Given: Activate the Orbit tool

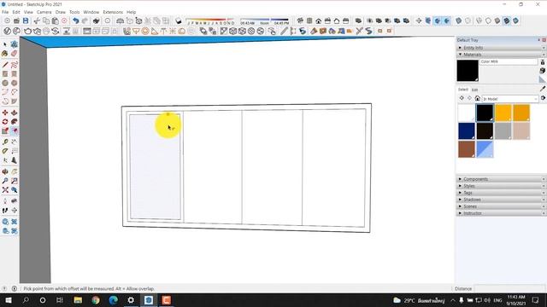Looking at the screenshot, I should point(5,171).
